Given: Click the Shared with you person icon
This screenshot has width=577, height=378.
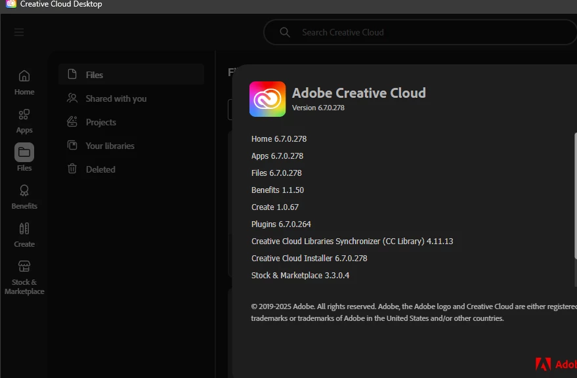Looking at the screenshot, I should (72, 98).
